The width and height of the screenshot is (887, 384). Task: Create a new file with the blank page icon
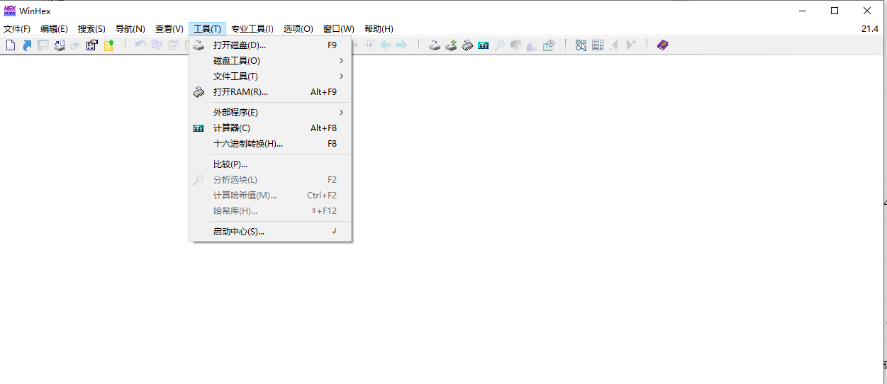pyautogui.click(x=11, y=45)
